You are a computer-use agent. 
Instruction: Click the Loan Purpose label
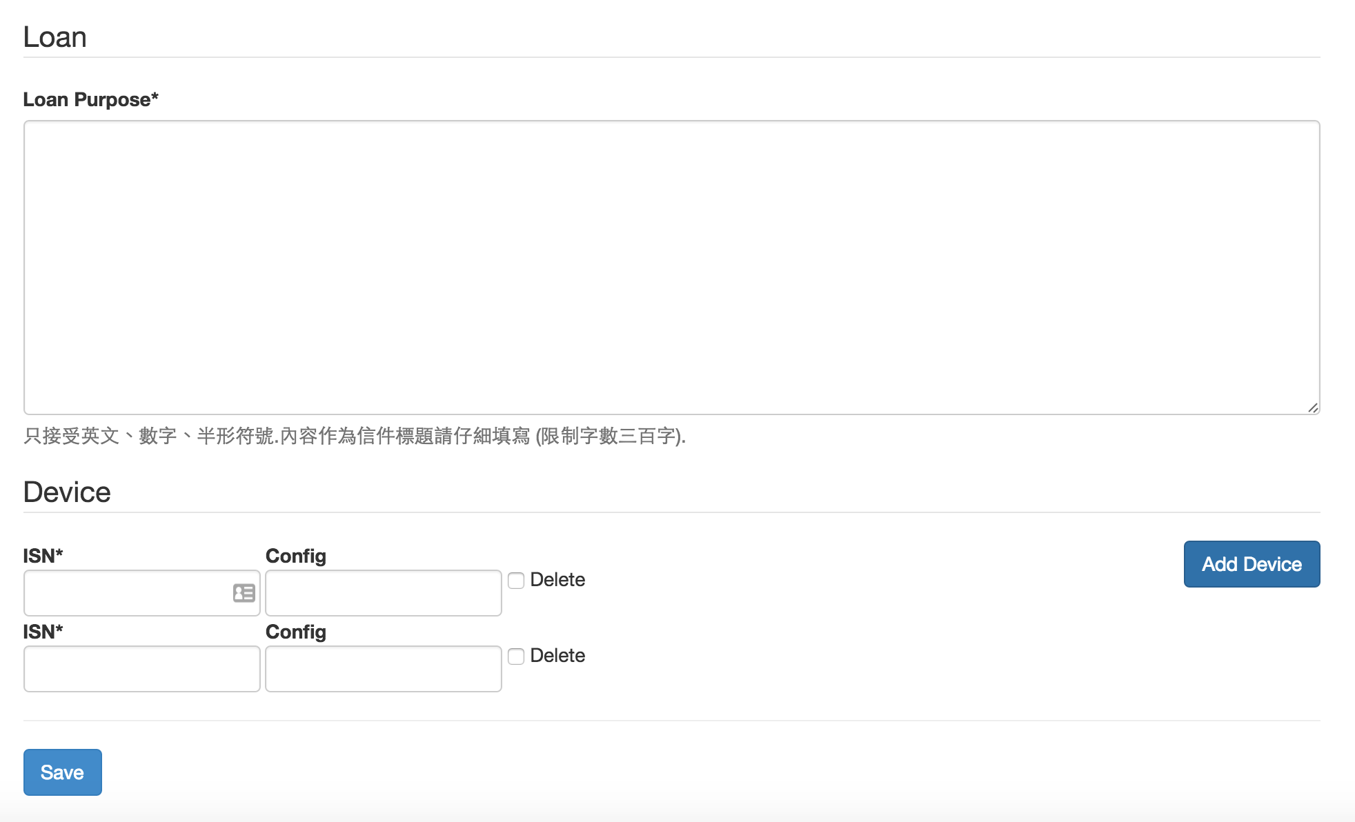90,99
